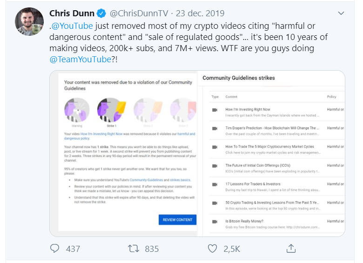This screenshot has width=363, height=263.
Task: Open the tweet options dropdown chevron
Action: (x=341, y=13)
